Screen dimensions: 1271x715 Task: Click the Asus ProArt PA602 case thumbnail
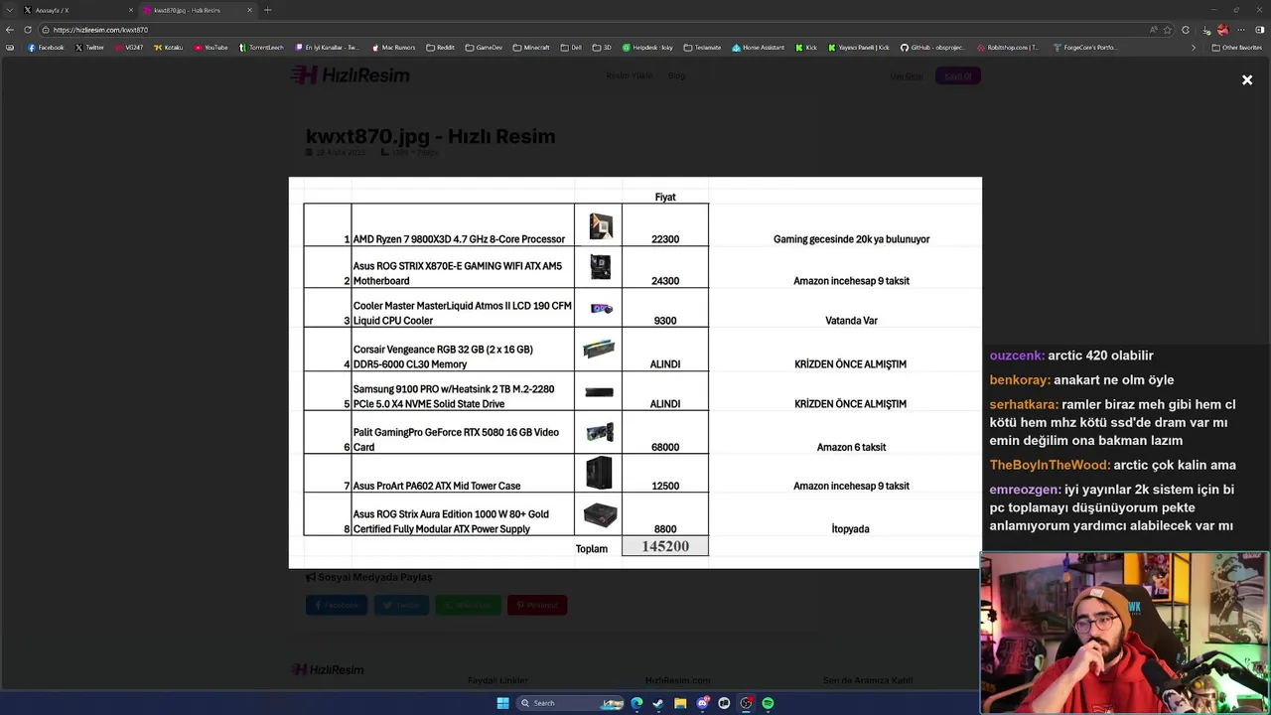tap(599, 473)
